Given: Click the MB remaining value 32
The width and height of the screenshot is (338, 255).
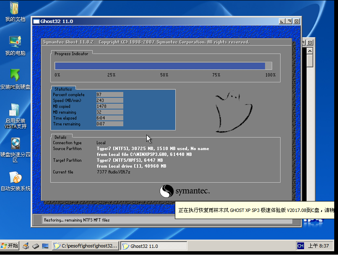Looking at the screenshot, I should (110, 112).
